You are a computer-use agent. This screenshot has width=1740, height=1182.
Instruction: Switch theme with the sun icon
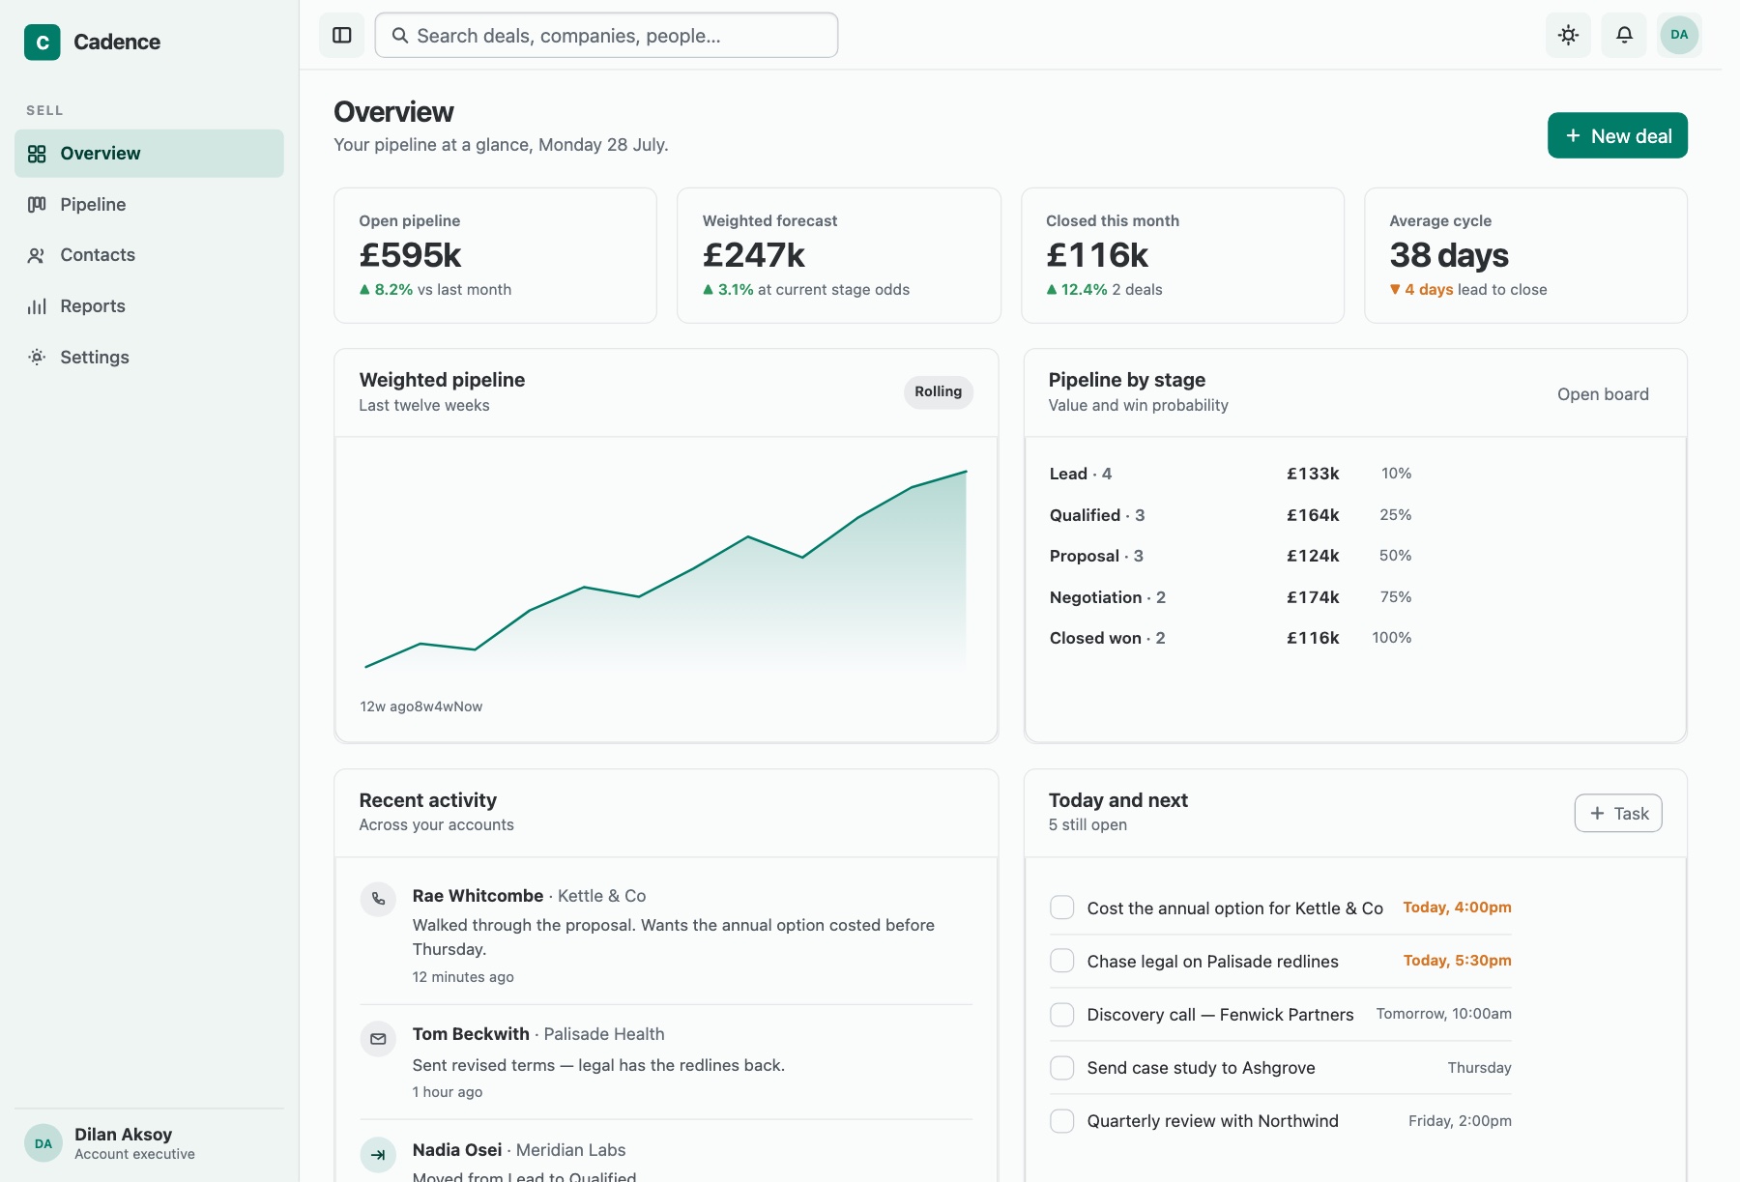pyautogui.click(x=1568, y=36)
